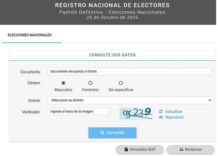This screenshot has width=218, height=156.
Task: Choose the Sin especificar gender option
Action: 121,83
